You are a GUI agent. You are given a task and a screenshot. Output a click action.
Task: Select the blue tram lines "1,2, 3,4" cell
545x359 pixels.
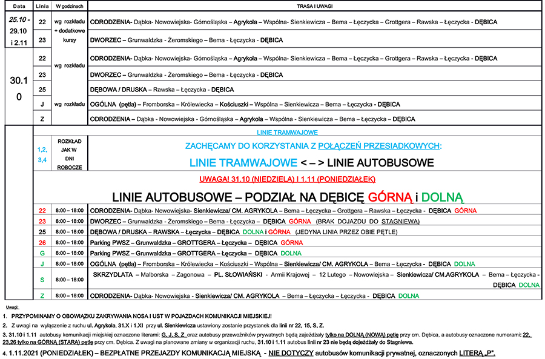(42, 154)
